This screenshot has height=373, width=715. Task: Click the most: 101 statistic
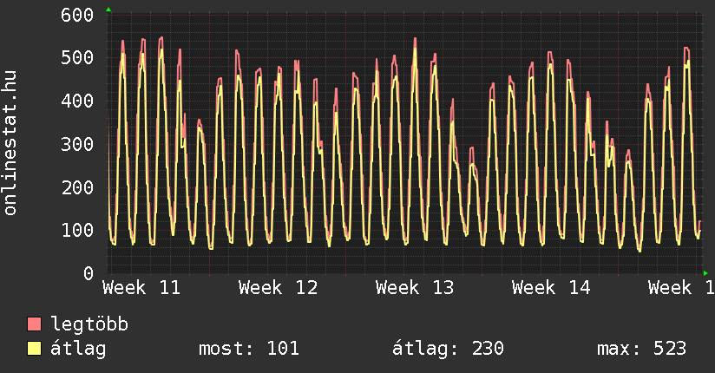[249, 349]
